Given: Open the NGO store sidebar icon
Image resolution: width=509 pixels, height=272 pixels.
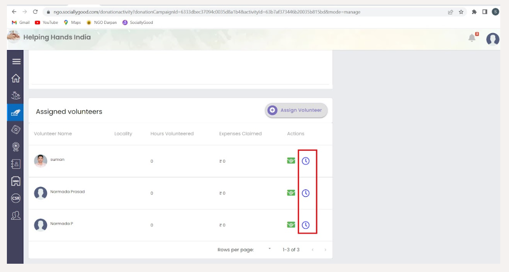Looking at the screenshot, I should [16, 181].
